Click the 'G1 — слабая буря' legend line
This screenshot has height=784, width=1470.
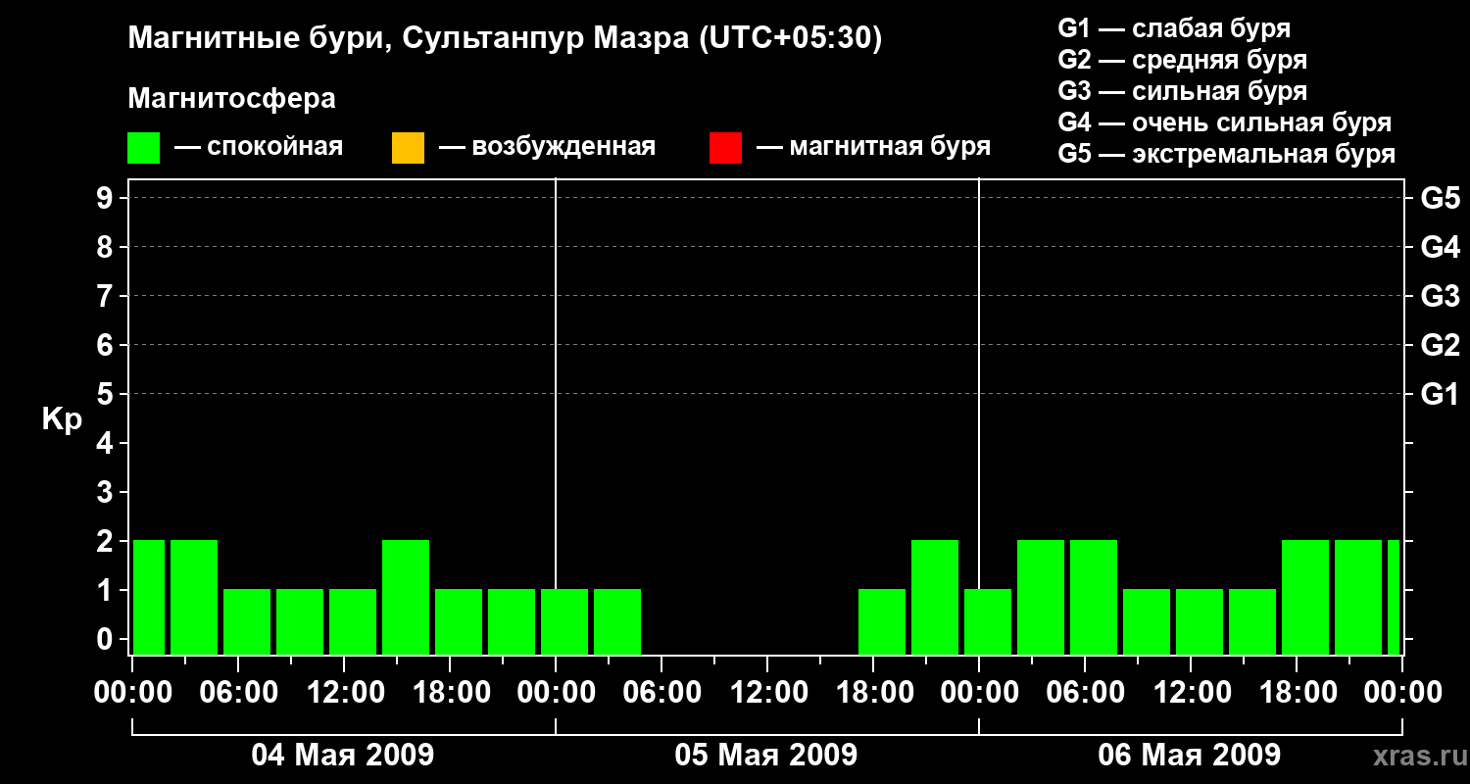(1174, 28)
